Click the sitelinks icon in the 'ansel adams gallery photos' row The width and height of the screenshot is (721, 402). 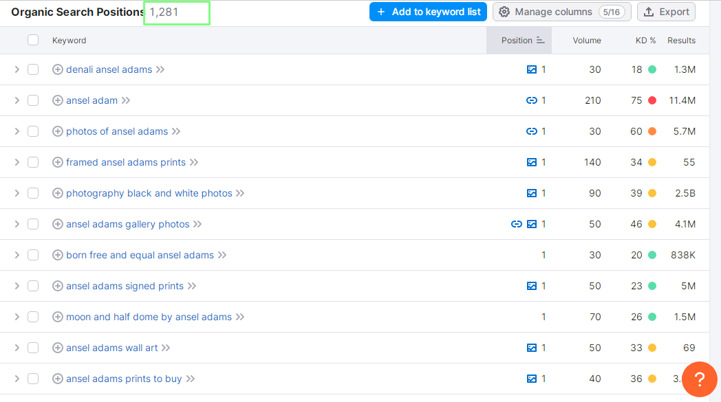point(517,224)
